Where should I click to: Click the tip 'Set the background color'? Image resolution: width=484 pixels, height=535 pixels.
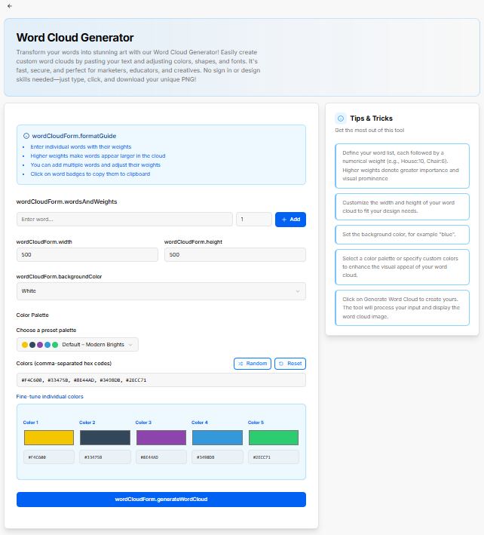point(402,235)
